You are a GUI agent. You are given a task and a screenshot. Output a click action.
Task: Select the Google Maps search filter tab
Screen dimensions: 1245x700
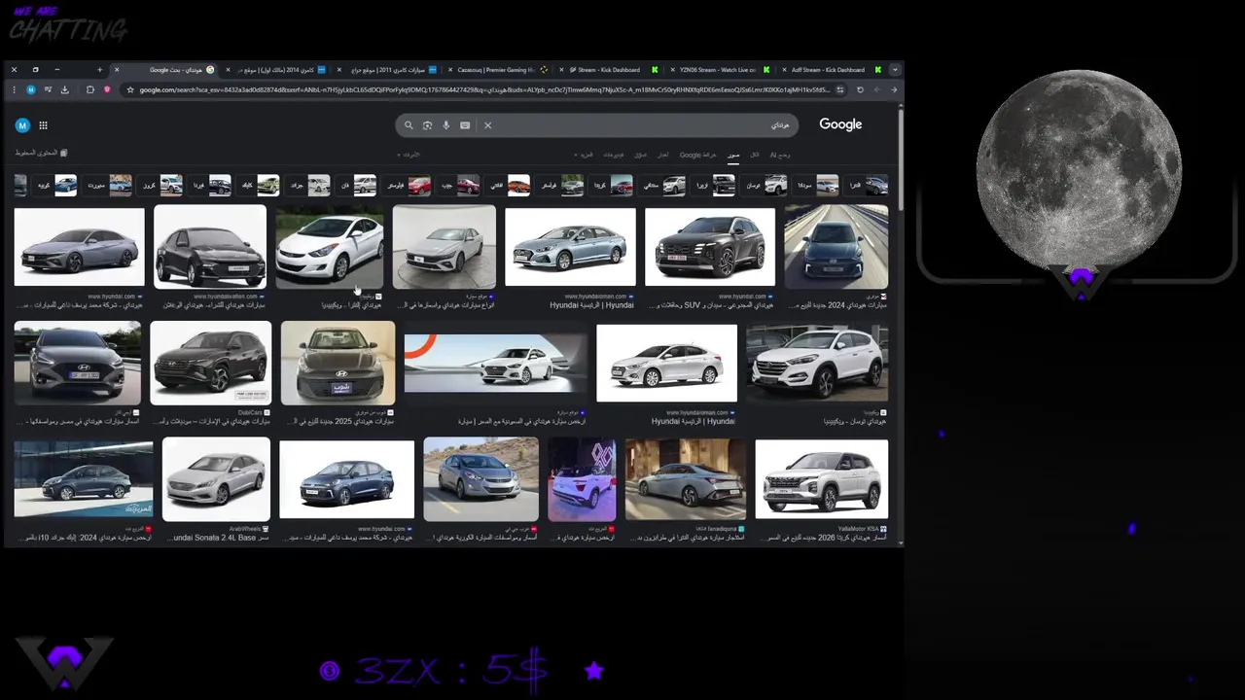[697, 155]
